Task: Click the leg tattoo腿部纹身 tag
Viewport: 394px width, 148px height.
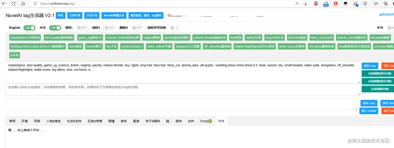Action: [x=322, y=47]
